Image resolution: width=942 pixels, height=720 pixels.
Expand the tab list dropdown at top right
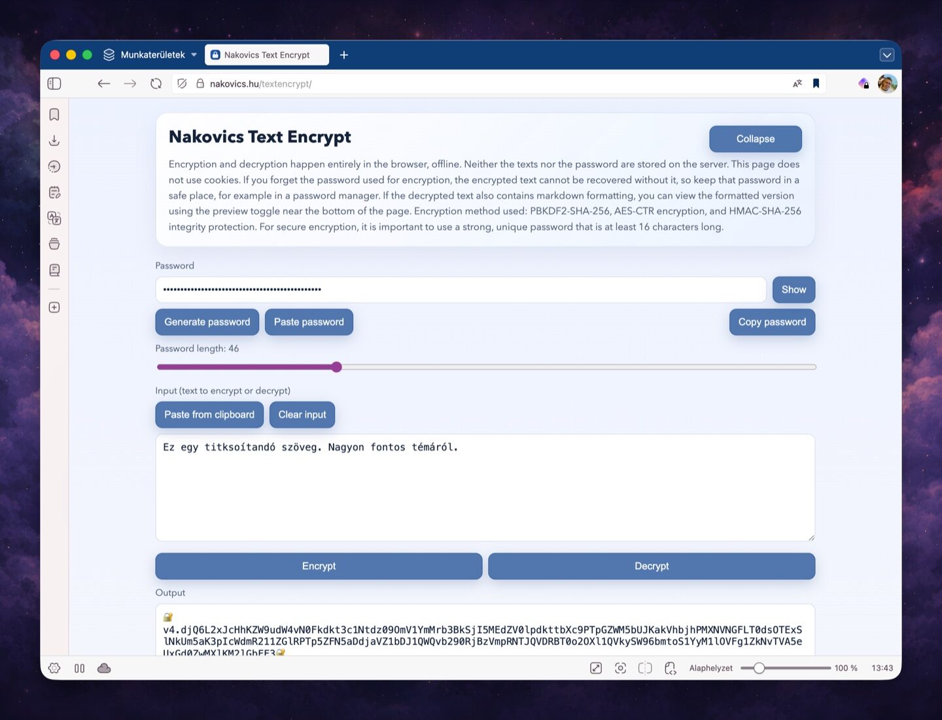pos(887,55)
